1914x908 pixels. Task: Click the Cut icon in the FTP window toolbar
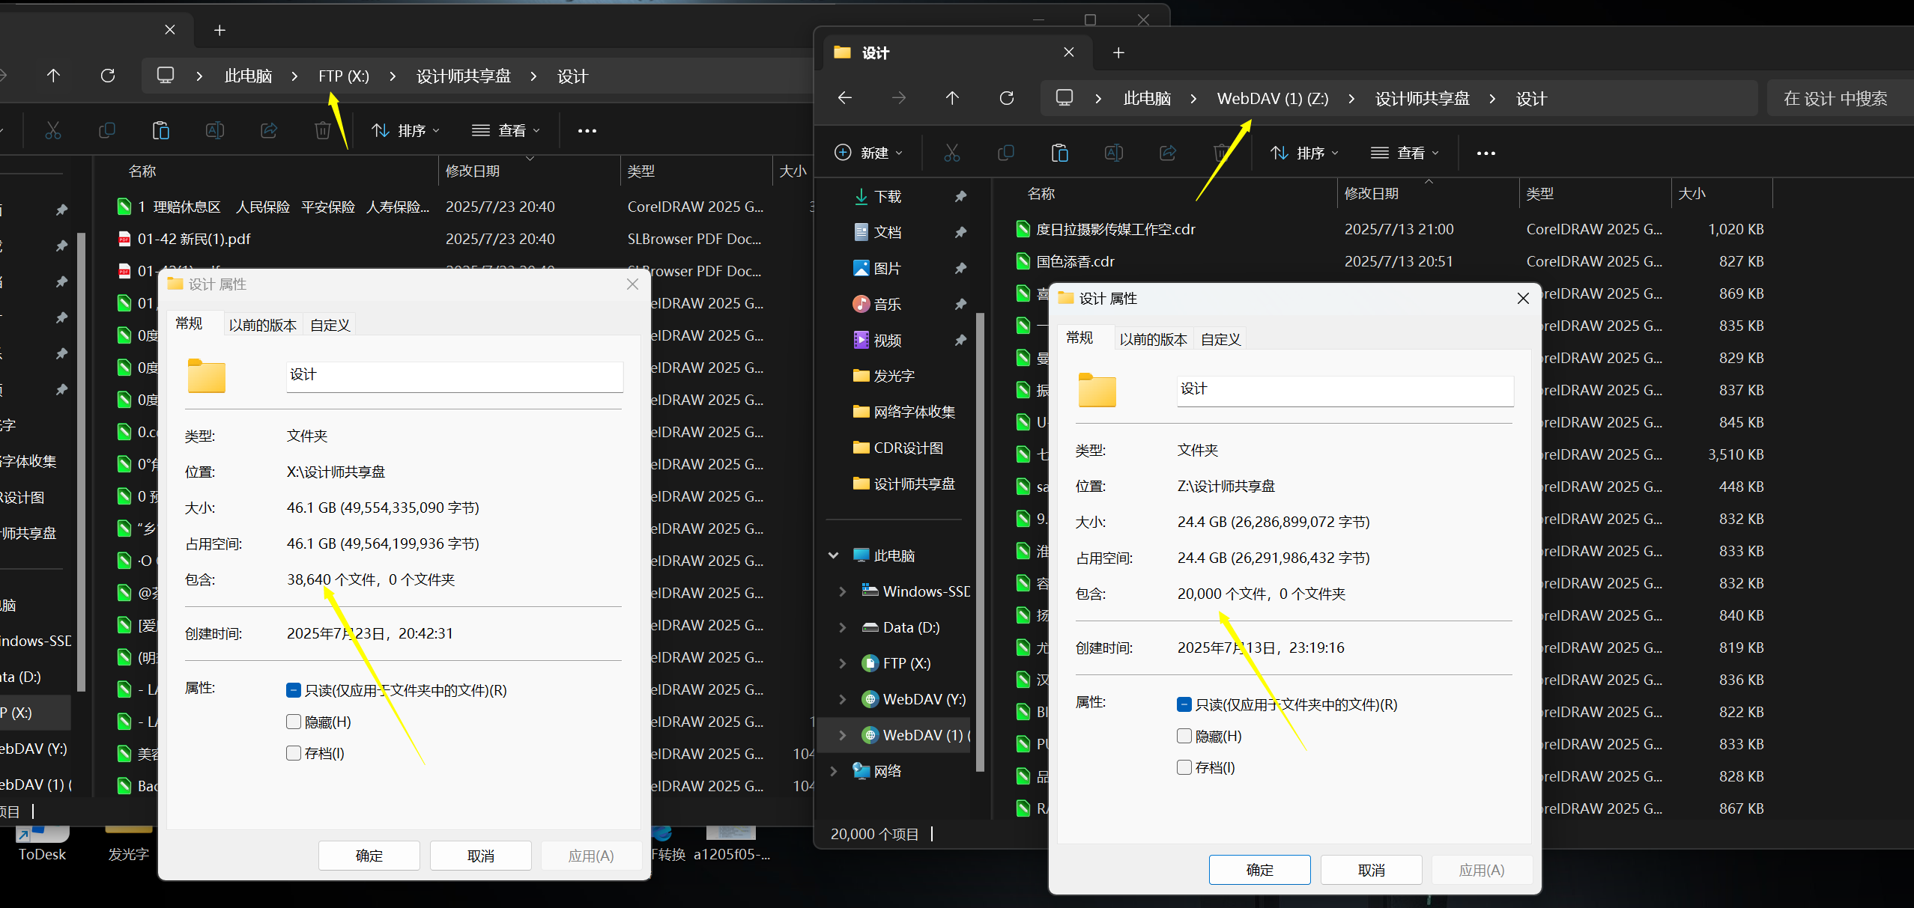coord(52,130)
